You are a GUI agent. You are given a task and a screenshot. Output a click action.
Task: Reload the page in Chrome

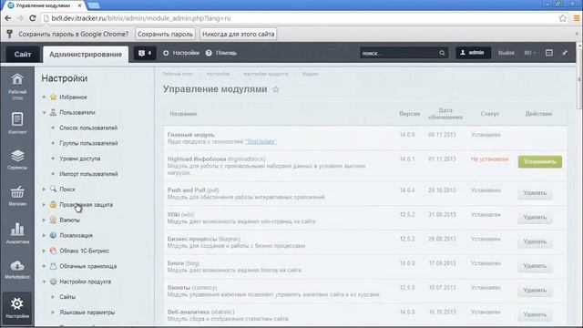pos(33,18)
